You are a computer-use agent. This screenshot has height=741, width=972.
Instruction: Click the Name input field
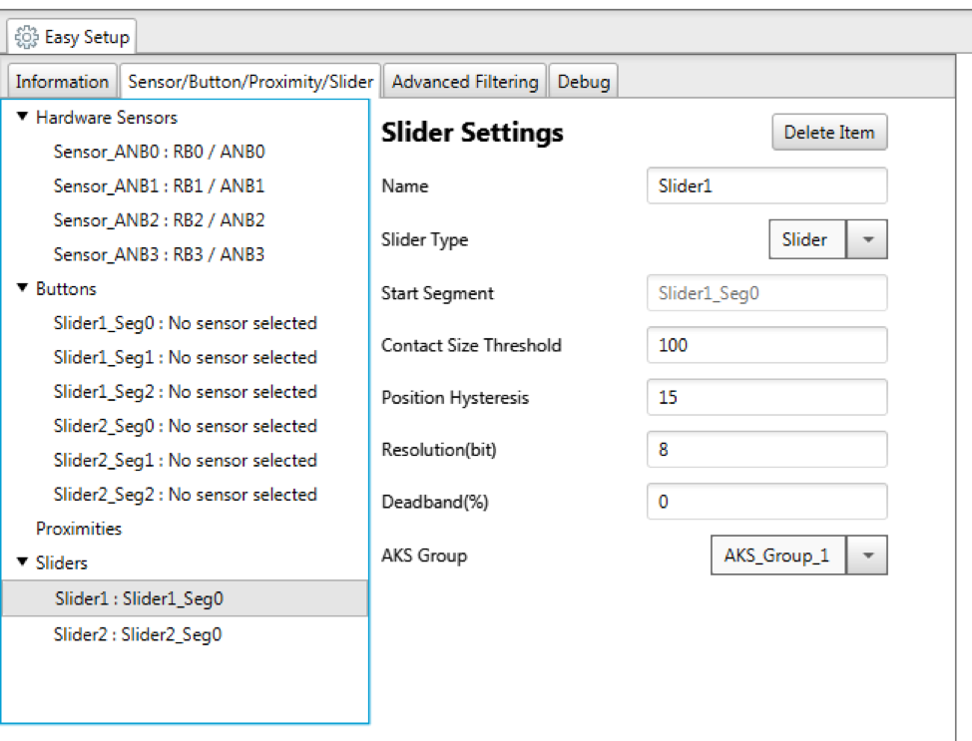766,185
